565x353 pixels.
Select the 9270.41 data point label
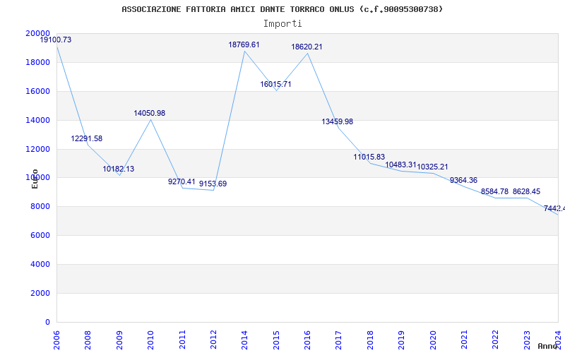tap(182, 181)
